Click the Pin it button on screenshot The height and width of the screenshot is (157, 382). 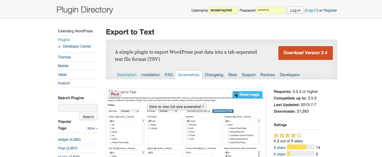point(115,94)
